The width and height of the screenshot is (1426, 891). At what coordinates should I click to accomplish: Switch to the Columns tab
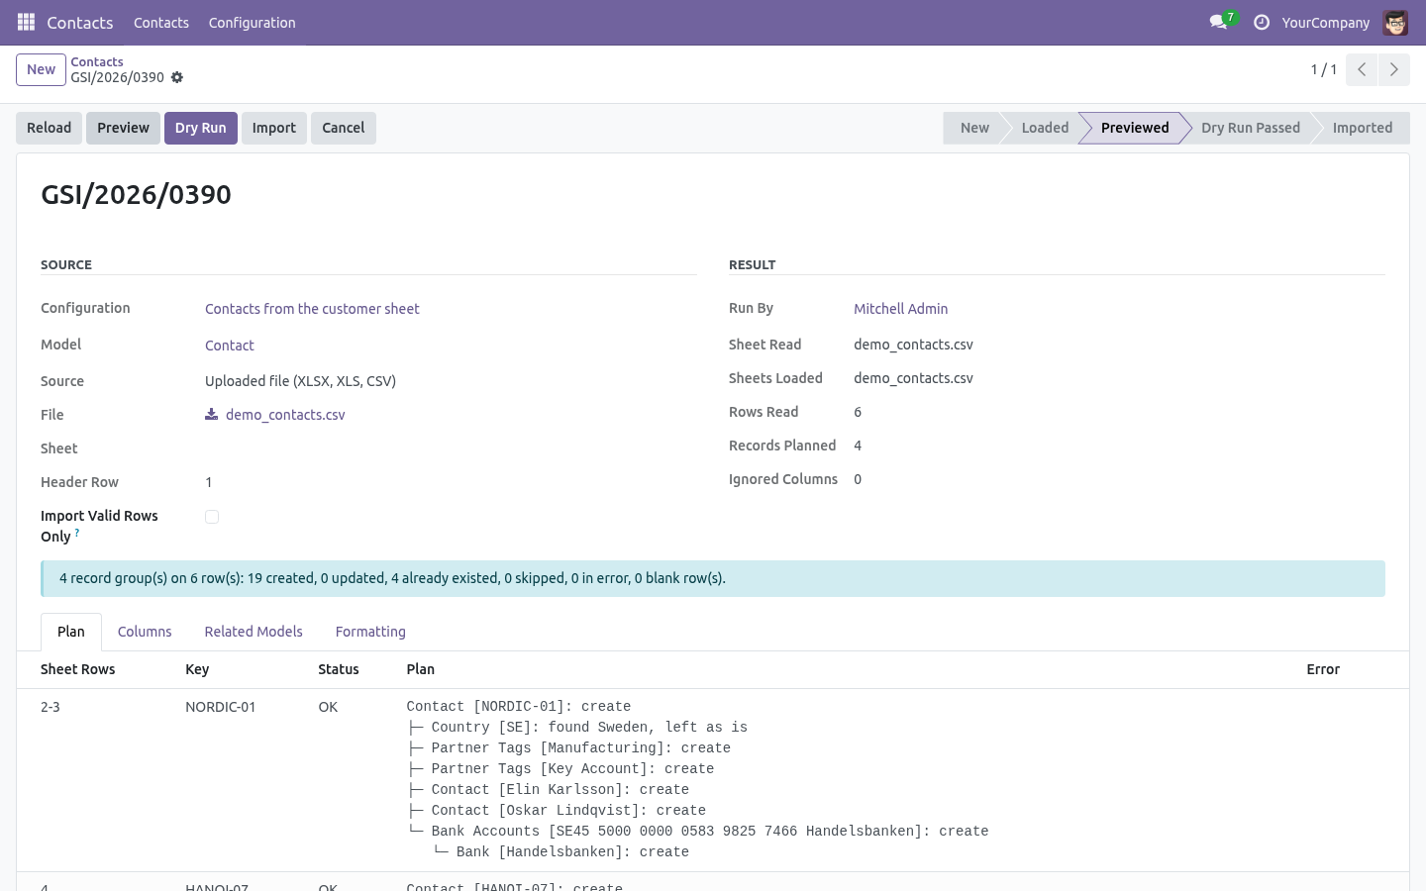pyautogui.click(x=145, y=632)
